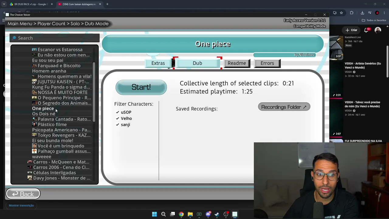Open the YouTube account avatar
Screen dimensions: 389x219
[378, 30]
